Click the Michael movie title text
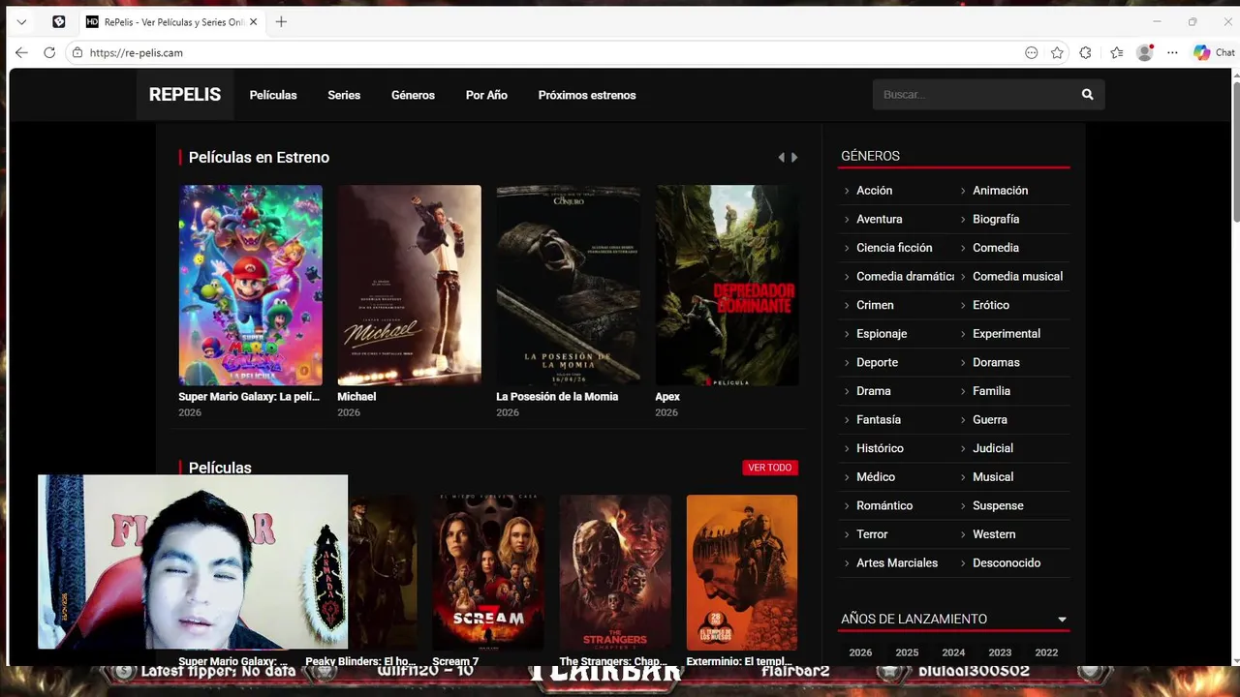This screenshot has width=1240, height=697. [356, 397]
